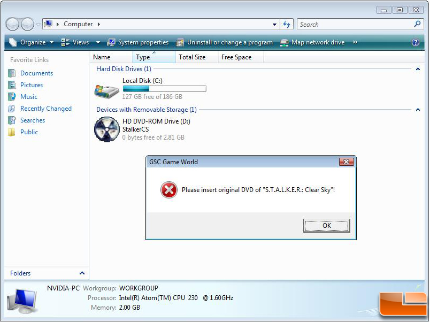Click the Back navigation arrow
This screenshot has width=430, height=322.
click(13, 24)
